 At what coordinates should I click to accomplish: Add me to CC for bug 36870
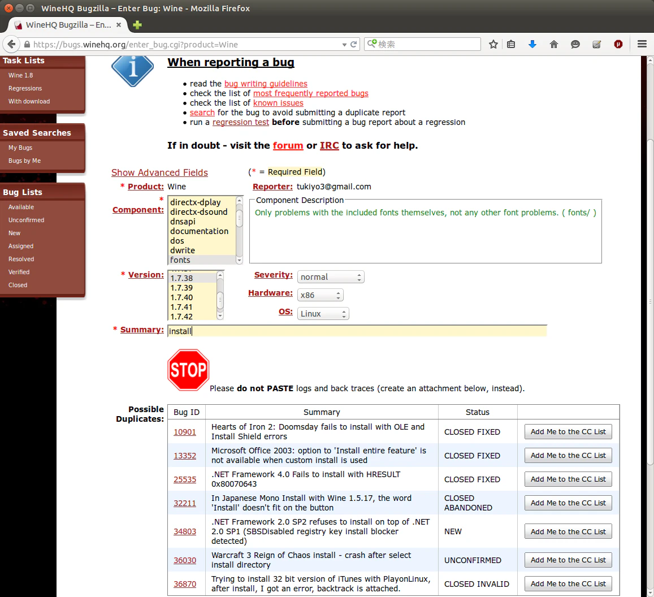[x=568, y=583]
